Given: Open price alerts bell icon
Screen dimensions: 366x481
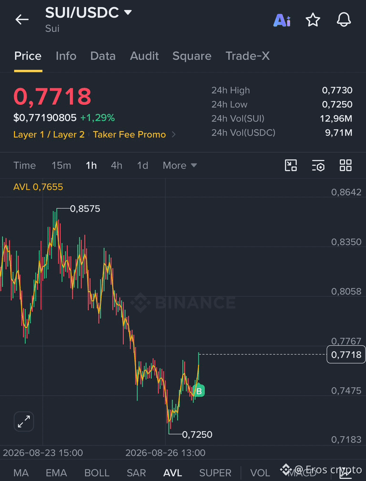Looking at the screenshot, I should pos(344,20).
